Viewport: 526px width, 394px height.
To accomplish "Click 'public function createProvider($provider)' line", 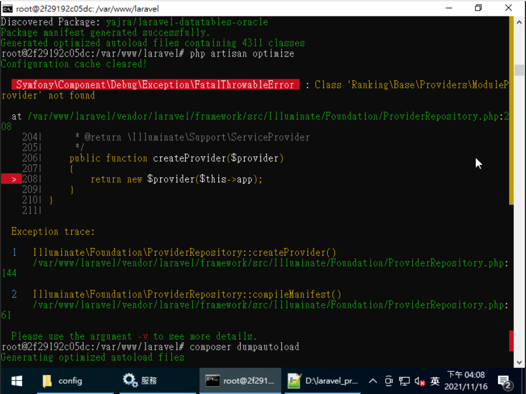I will (177, 159).
